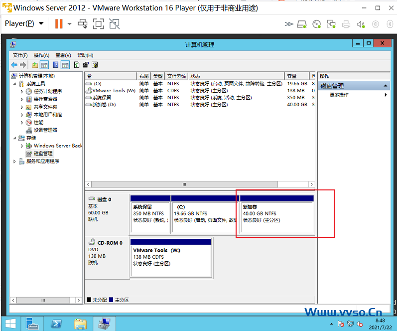Expand the 性能 node
Screen dimensions: 397x331
tap(22, 123)
